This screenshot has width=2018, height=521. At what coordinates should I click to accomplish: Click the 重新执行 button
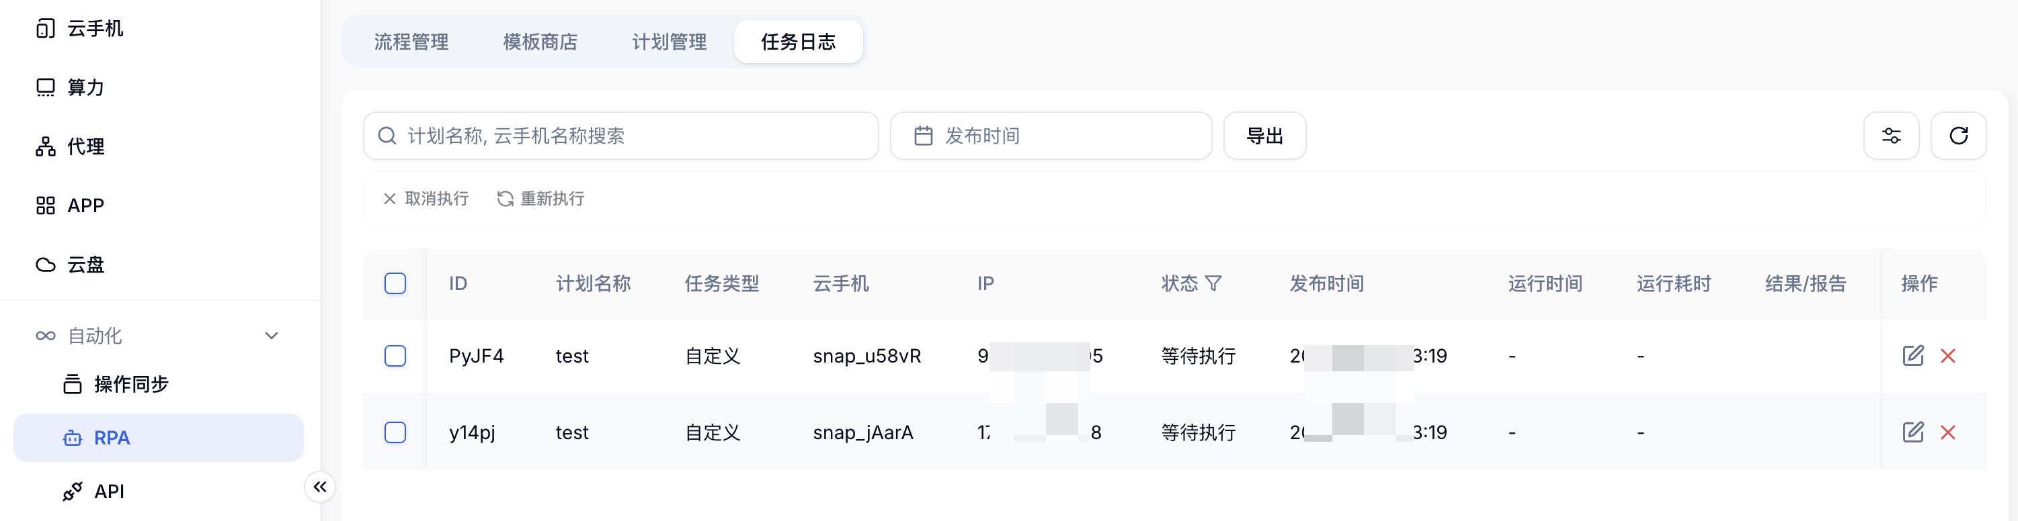[540, 199]
